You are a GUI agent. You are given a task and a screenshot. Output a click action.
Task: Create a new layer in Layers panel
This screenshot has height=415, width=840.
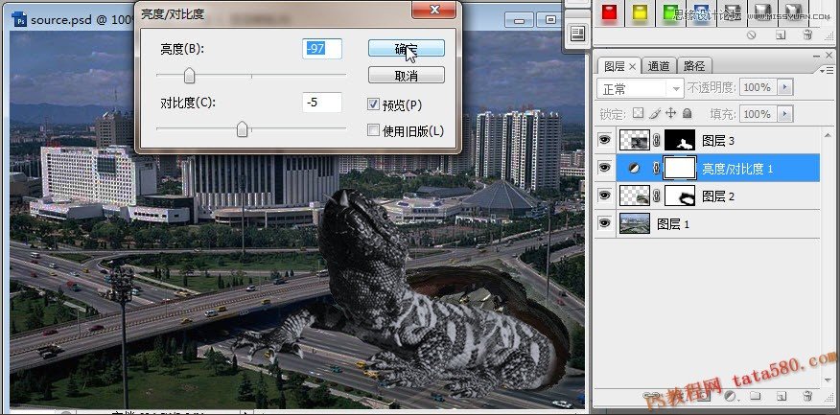pos(782,396)
